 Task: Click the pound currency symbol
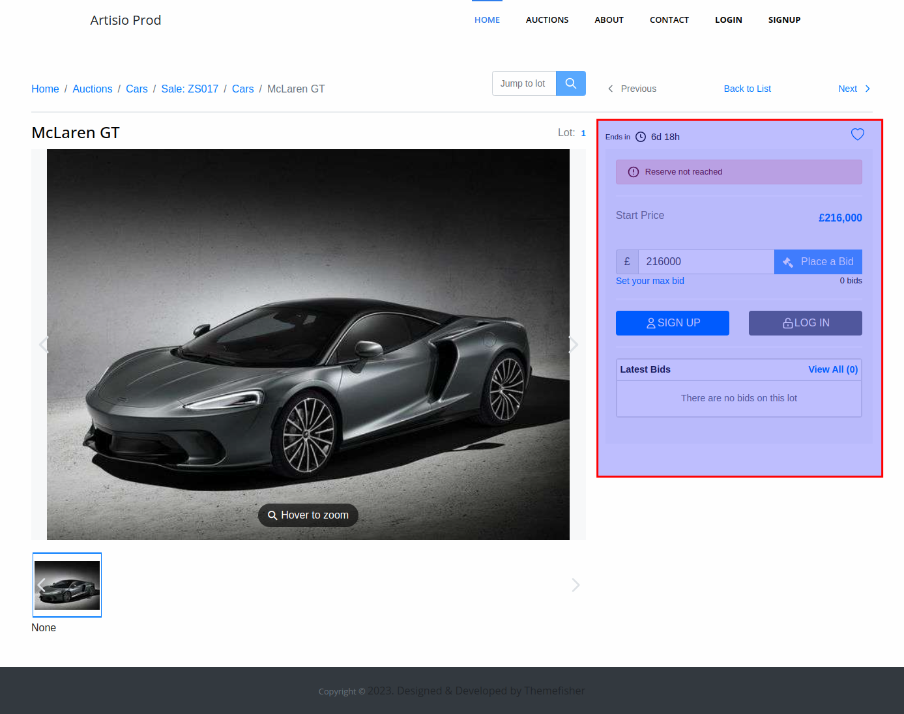tap(627, 262)
